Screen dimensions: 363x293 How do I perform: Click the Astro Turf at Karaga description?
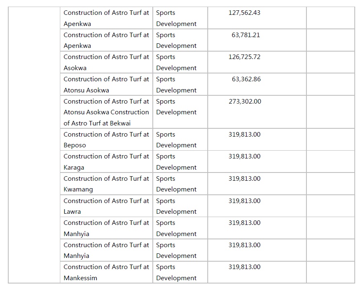coord(107,162)
